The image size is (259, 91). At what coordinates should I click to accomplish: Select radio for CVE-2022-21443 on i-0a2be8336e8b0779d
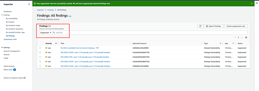click(x=40, y=61)
